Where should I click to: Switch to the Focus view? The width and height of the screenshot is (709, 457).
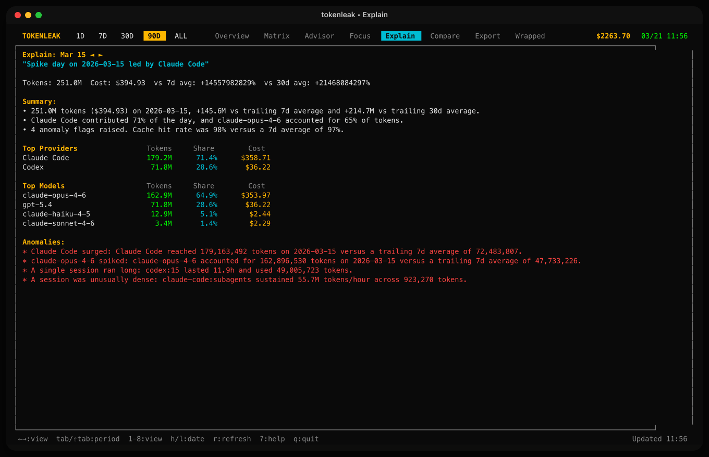[360, 36]
